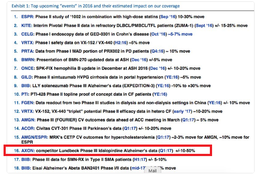Click the PTI ticker link
The image size is (259, 180).
click(25, 94)
